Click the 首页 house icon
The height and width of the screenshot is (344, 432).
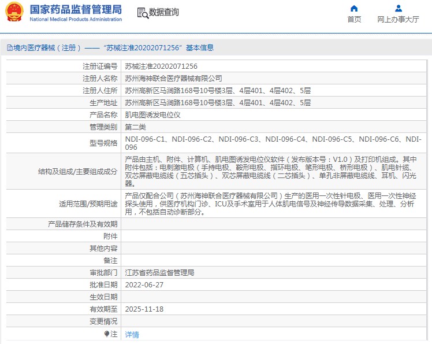pyautogui.click(x=354, y=8)
